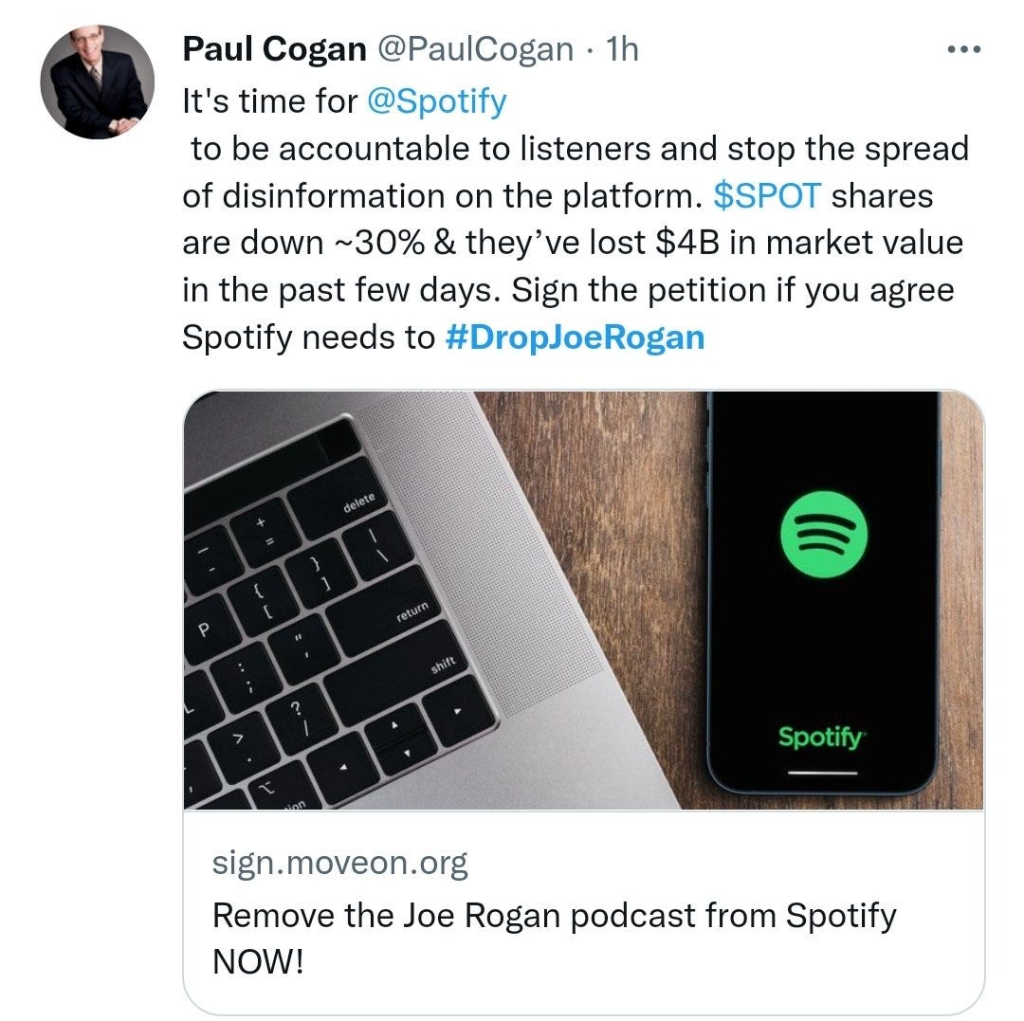Click the Spotify phone preview image
This screenshot has width=1024, height=1021.
[584, 600]
